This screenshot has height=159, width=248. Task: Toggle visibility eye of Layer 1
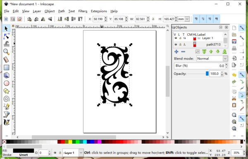pos(176,38)
